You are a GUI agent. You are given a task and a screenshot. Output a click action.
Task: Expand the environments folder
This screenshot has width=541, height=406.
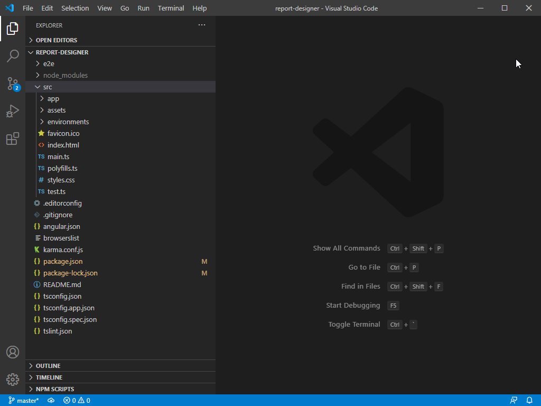120,122
